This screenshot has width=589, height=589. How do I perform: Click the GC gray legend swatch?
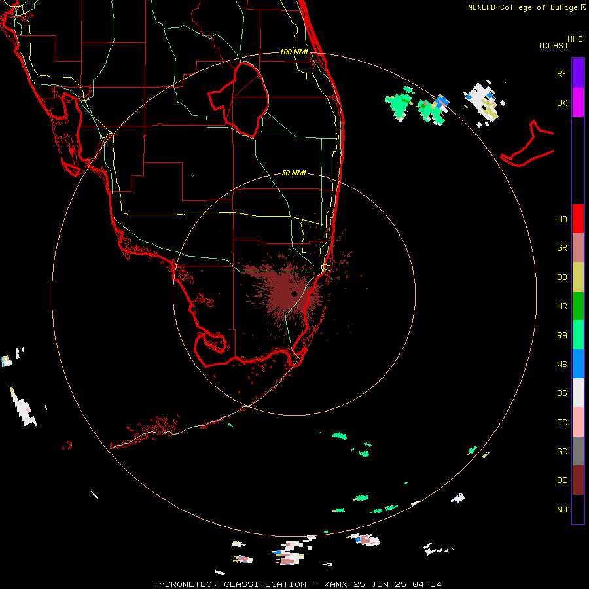(578, 451)
